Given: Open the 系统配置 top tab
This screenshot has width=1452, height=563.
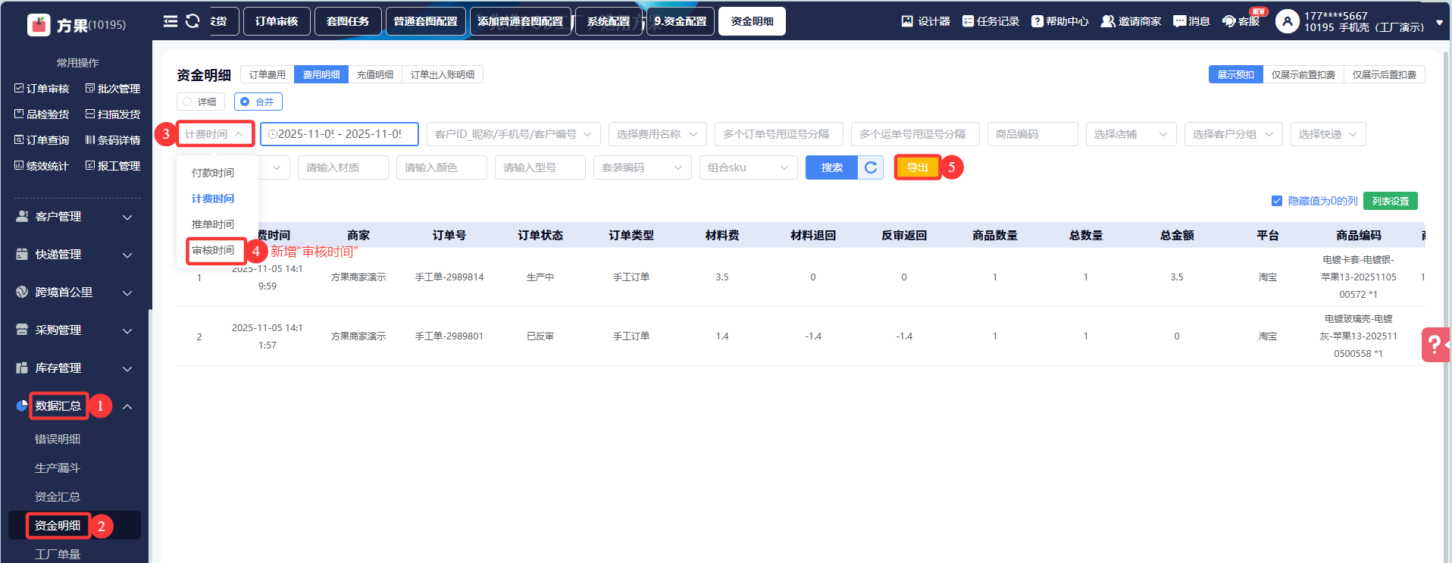Looking at the screenshot, I should (608, 21).
